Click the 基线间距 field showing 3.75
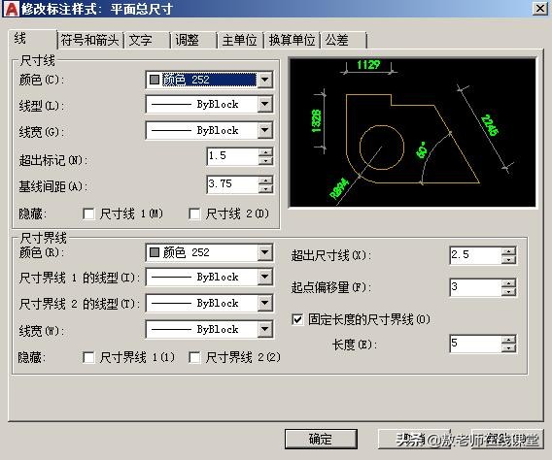552x460 pixels. coord(232,184)
